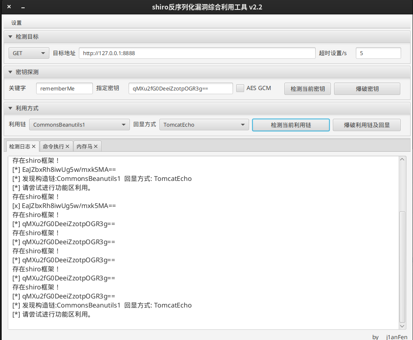Screen dimensions: 413x340
Task: Click the last 发现构造链:CommonsBeanutils1 log line
Action: coord(102,305)
